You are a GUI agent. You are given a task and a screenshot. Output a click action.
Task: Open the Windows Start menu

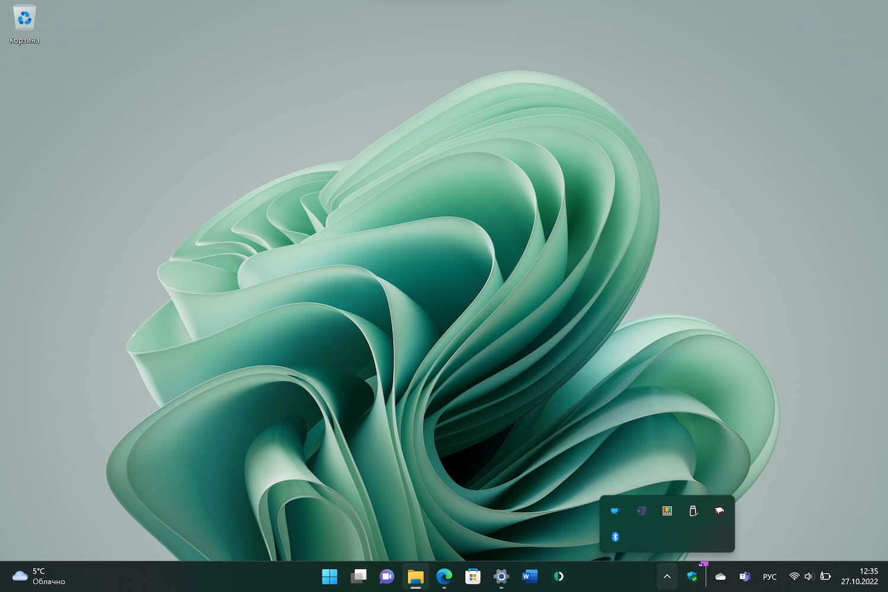click(329, 576)
